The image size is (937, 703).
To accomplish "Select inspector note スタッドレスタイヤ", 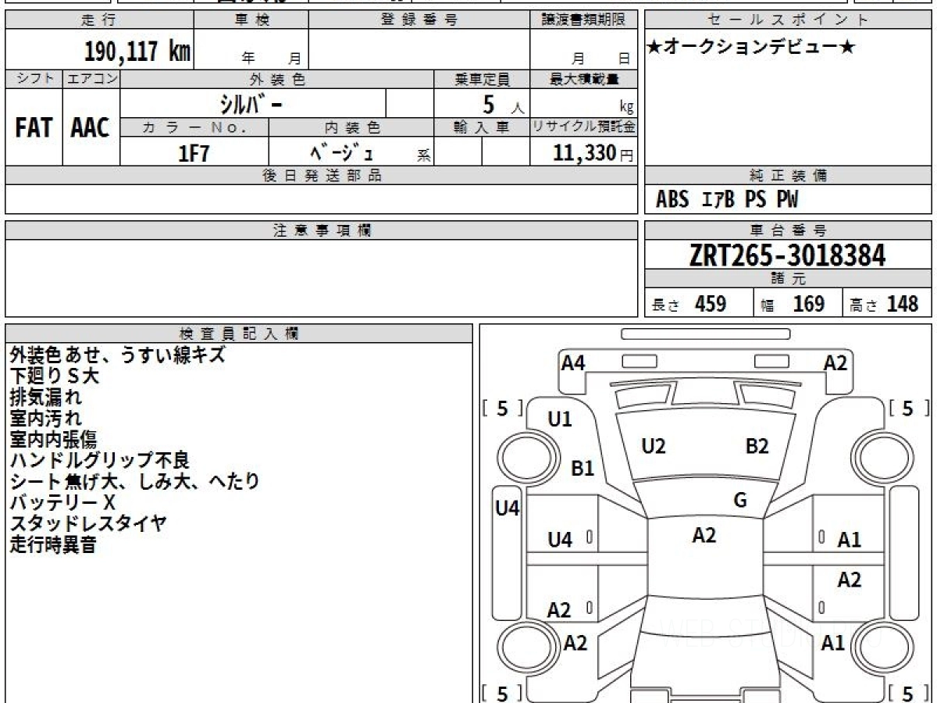I will point(88,523).
